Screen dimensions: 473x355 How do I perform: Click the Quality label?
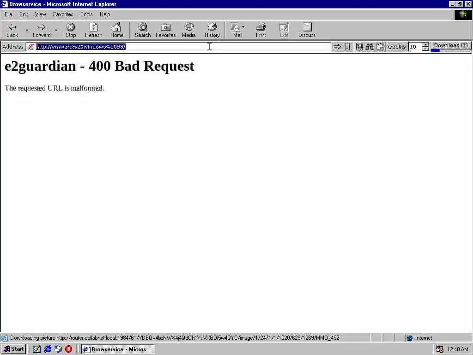(397, 47)
